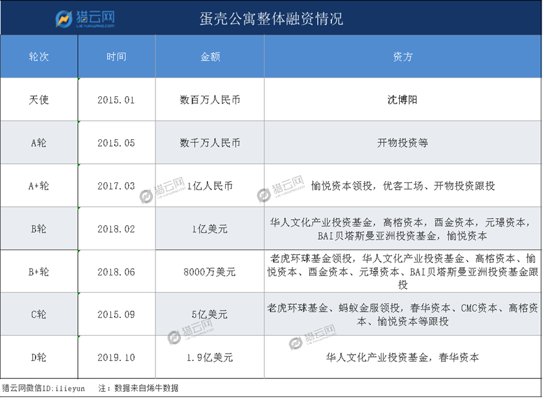The image size is (543, 398).
Task: Click the 猎云网 logo in the title banner
Action: coord(85,18)
